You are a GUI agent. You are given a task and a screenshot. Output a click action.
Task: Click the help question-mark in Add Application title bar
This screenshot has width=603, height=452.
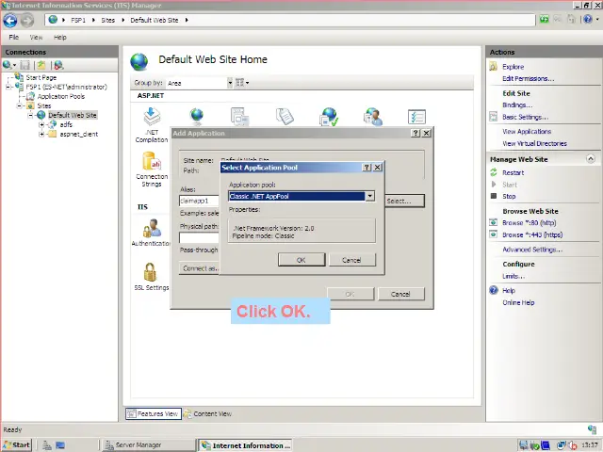416,133
